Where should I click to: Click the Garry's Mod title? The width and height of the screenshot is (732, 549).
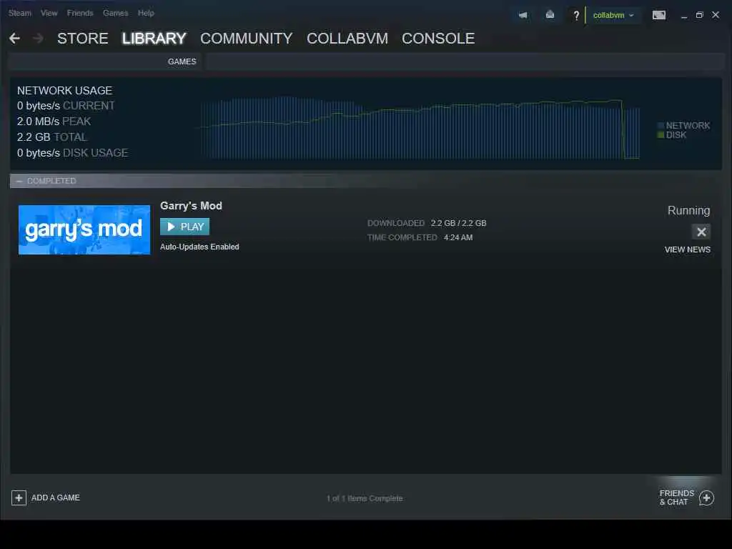[x=191, y=206]
